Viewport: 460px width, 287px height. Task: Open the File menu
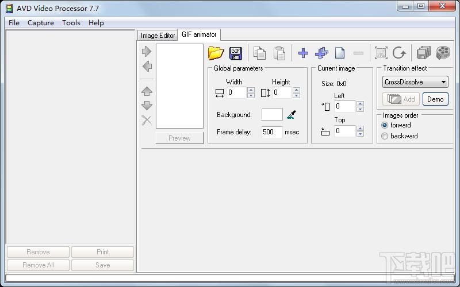point(14,23)
